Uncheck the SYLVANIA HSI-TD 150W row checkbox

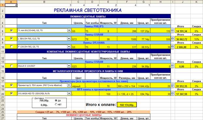11,93
